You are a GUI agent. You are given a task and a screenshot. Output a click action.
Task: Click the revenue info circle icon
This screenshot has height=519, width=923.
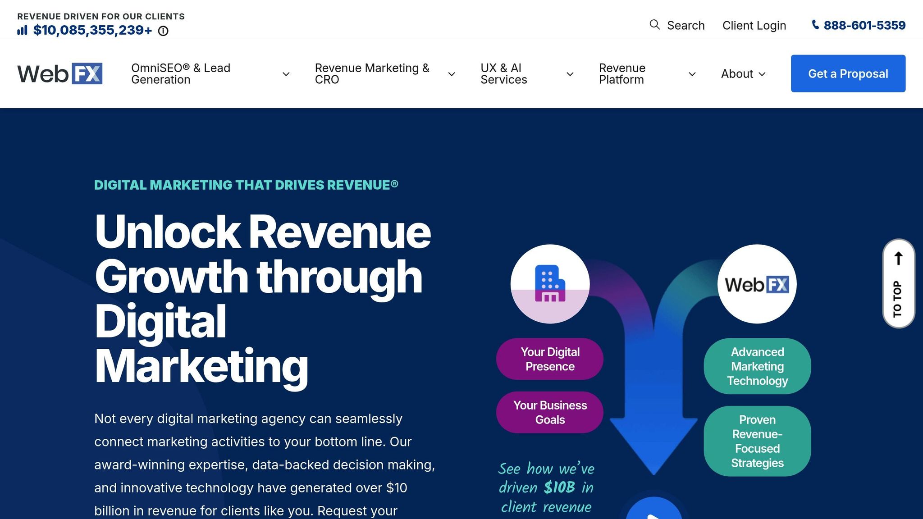(163, 31)
